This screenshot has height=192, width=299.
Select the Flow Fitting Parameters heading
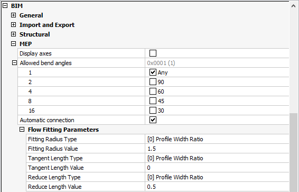[63, 130]
